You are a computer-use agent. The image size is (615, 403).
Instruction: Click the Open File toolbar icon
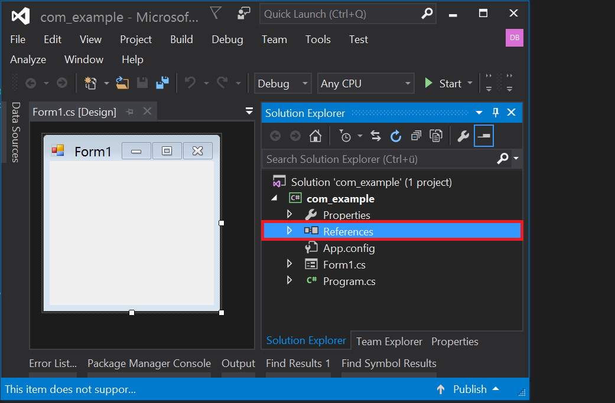pyautogui.click(x=122, y=83)
